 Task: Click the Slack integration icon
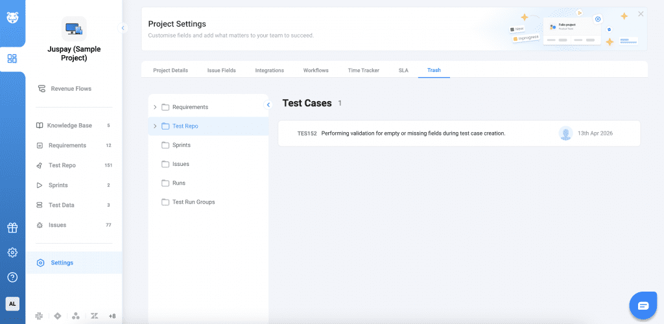[40, 316]
